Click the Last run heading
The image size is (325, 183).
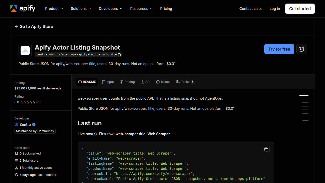coord(90,123)
